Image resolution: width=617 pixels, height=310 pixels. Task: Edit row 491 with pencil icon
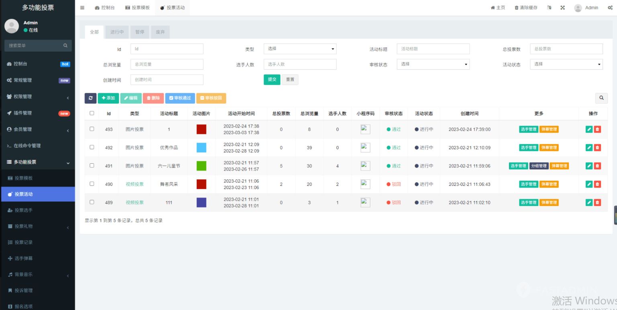coord(589,166)
